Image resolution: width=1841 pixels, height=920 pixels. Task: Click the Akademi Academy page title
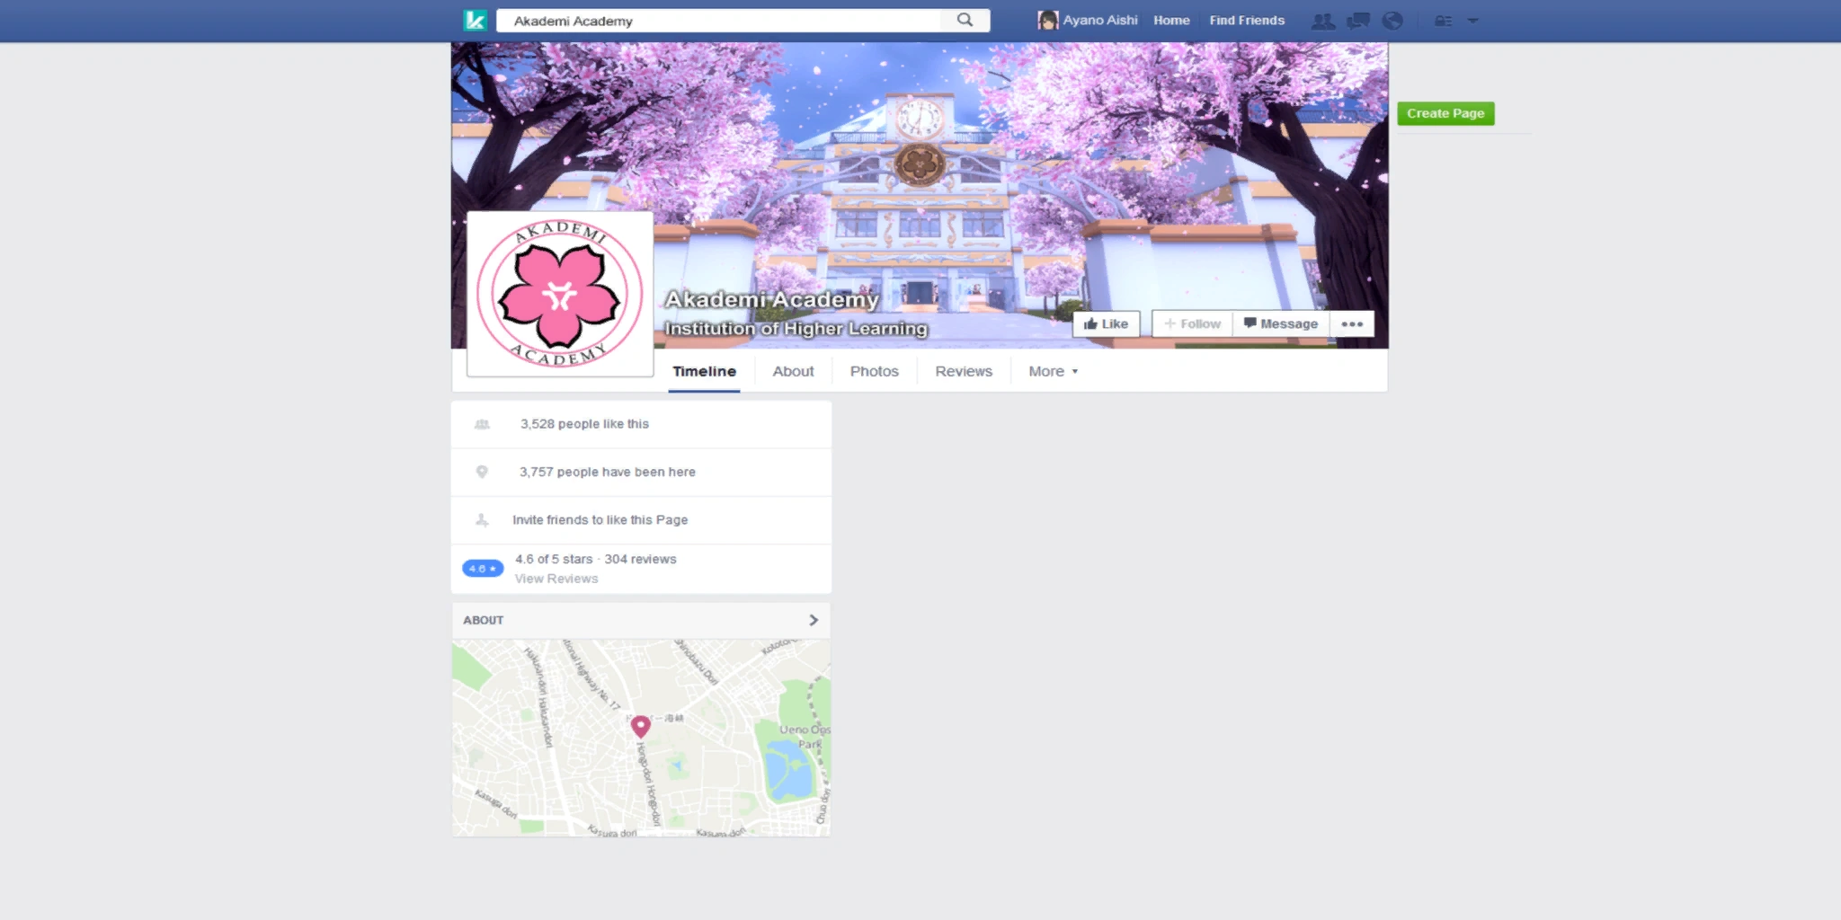click(x=771, y=299)
